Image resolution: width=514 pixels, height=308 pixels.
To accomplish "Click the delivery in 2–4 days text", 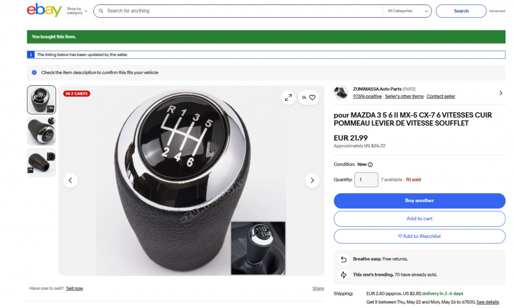I will pos(443,293).
